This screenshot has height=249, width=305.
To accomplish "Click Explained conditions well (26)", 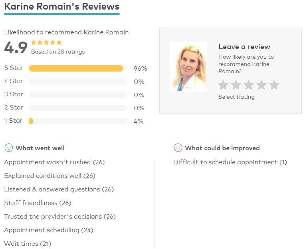I will tap(50, 176).
